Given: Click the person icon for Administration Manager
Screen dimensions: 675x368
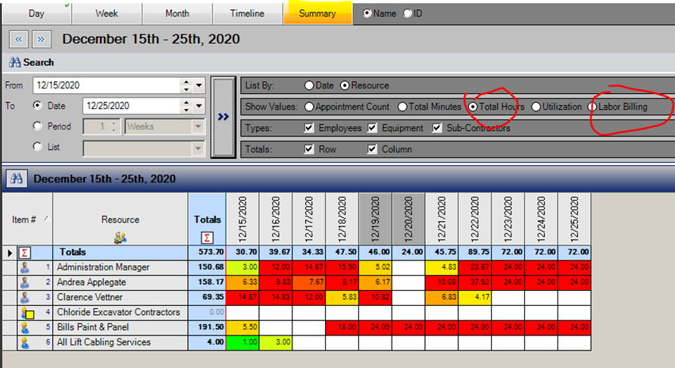Looking at the screenshot, I should pyautogui.click(x=23, y=267).
